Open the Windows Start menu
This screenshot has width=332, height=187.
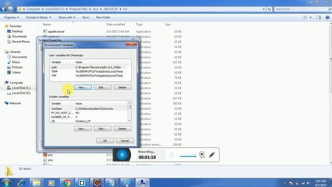click(x=6, y=183)
